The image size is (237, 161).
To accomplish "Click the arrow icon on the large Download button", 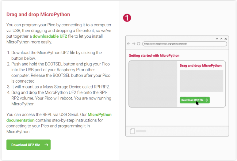I will (x=46, y=145).
